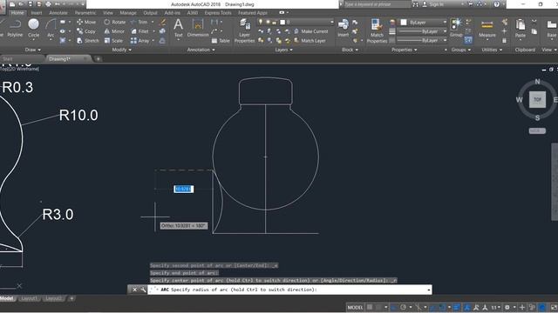Click Sign In button
Viewport: 558px width, 313px height.
click(432, 4)
